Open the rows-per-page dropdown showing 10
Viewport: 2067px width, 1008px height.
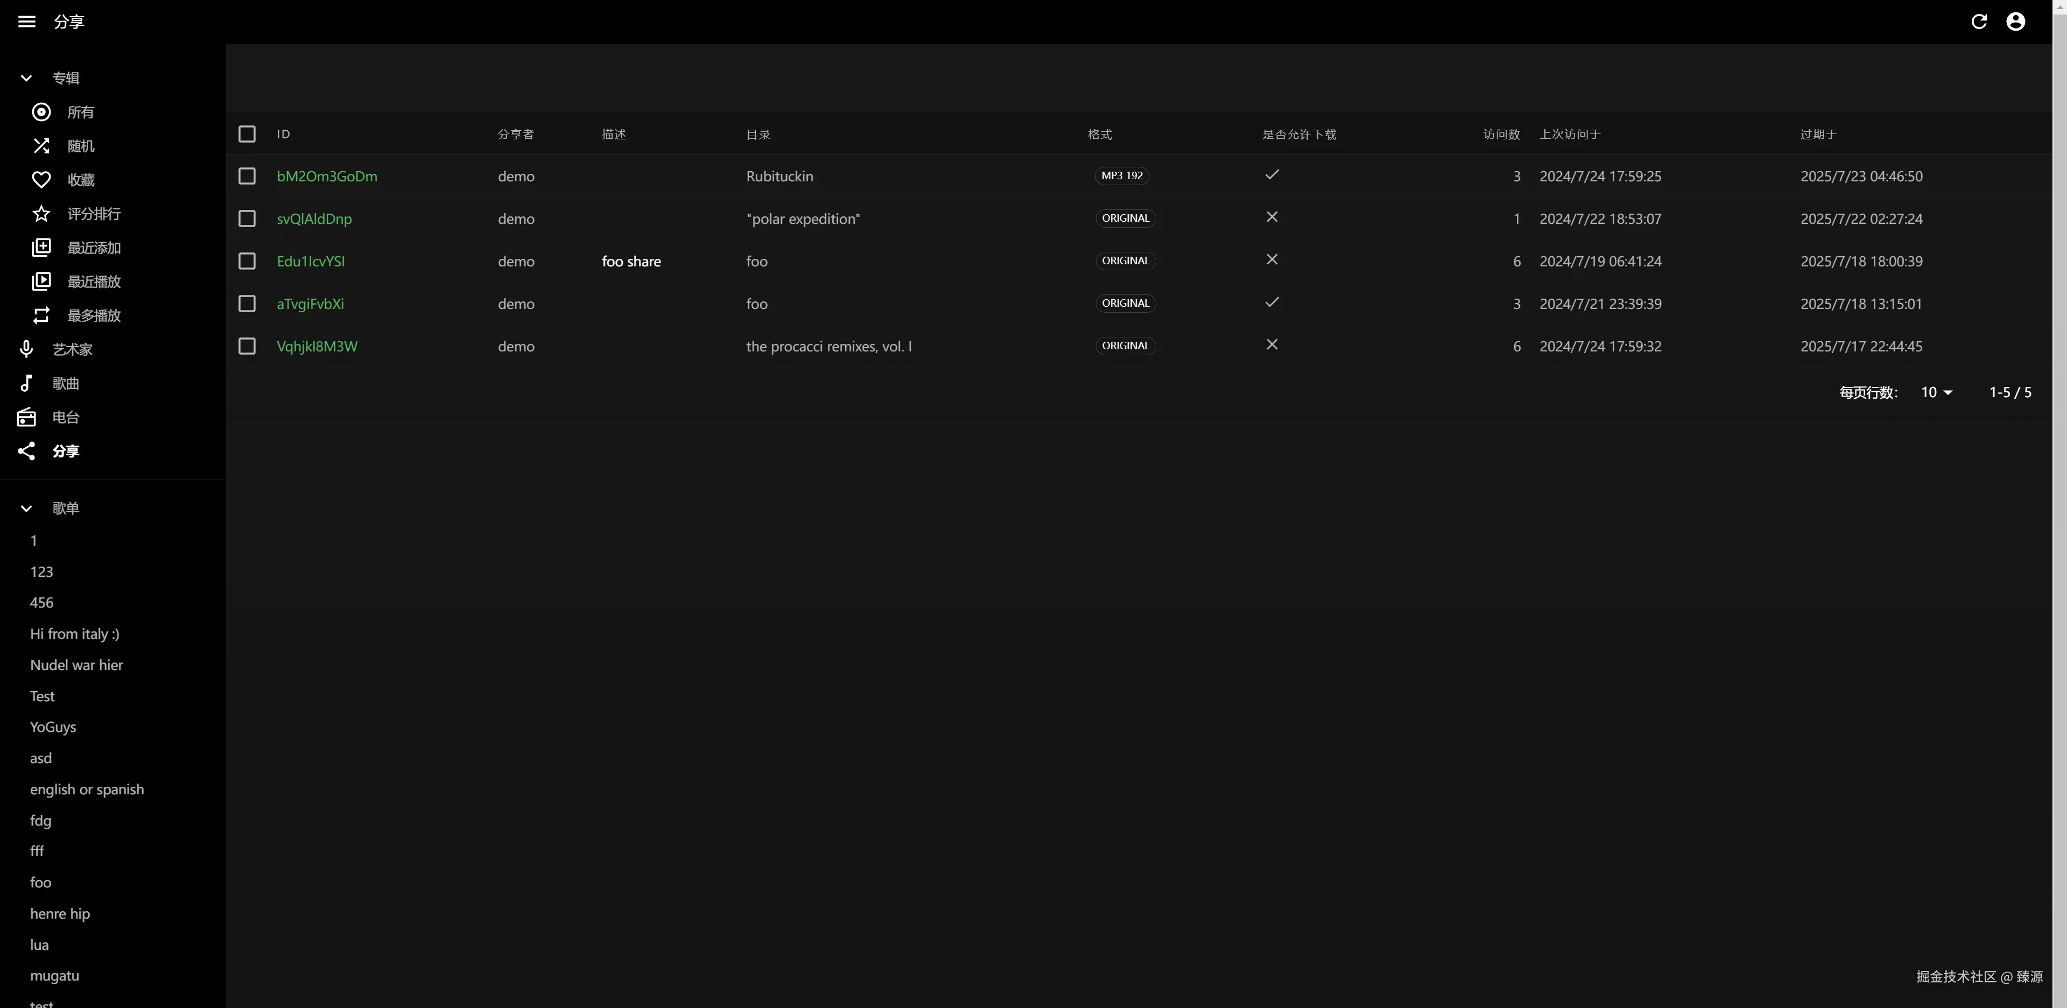pos(1936,392)
